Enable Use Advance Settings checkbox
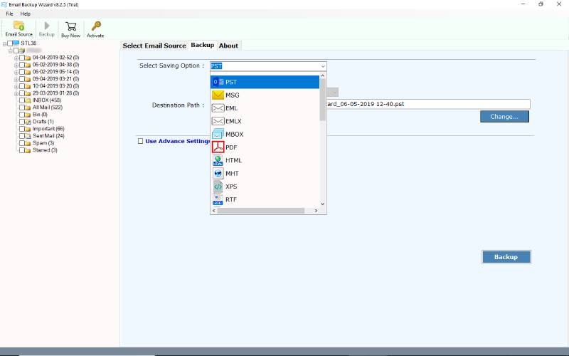 [140, 141]
